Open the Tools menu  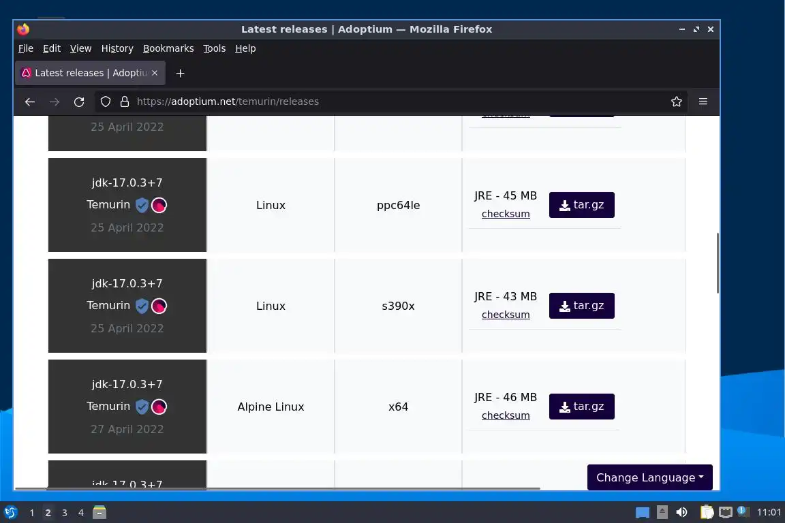[214, 48]
